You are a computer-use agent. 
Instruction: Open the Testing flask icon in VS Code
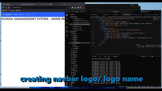67,35
